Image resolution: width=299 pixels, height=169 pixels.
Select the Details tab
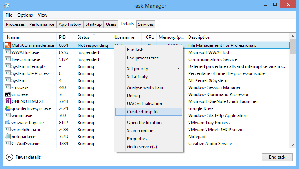click(127, 24)
